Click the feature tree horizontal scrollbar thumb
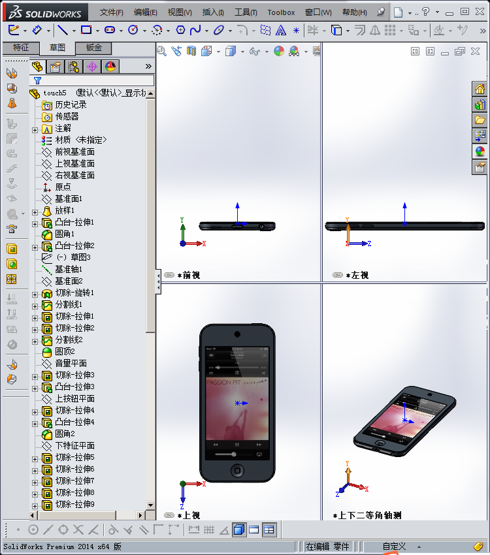 (77, 515)
